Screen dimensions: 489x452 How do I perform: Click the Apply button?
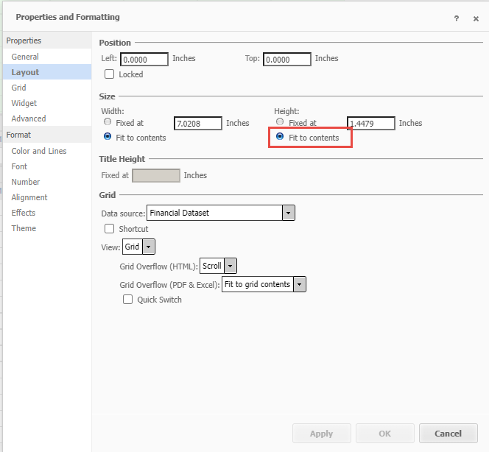tap(322, 434)
